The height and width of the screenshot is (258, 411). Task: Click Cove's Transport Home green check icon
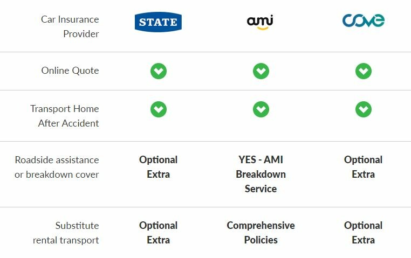pyautogui.click(x=363, y=109)
